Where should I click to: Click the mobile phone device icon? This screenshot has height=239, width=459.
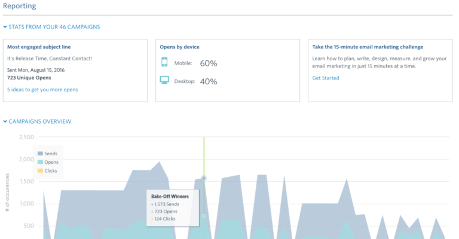pos(164,62)
